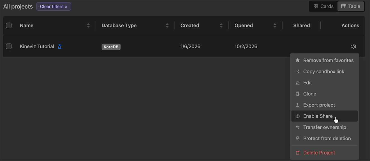Sort by Created using the sort arrows
The width and height of the screenshot is (370, 161).
pyautogui.click(x=221, y=26)
